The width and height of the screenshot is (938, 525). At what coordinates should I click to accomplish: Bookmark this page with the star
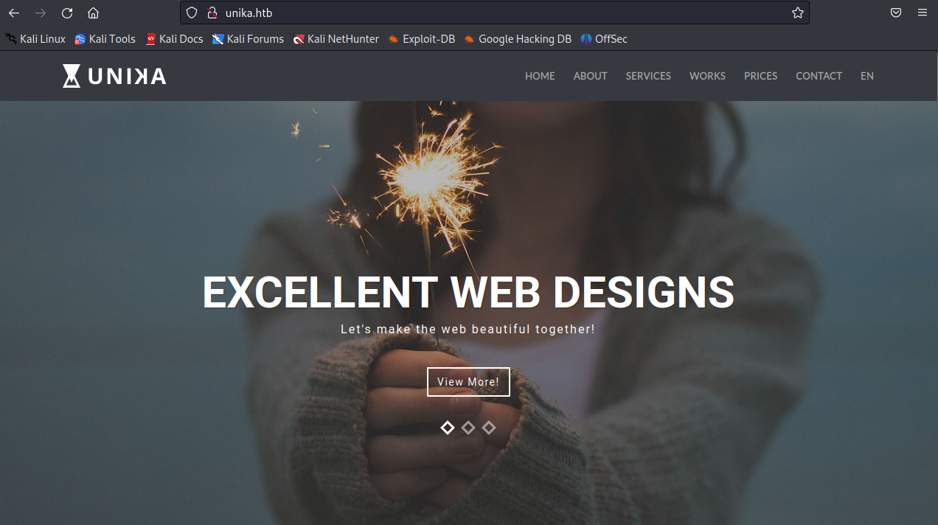coord(797,13)
